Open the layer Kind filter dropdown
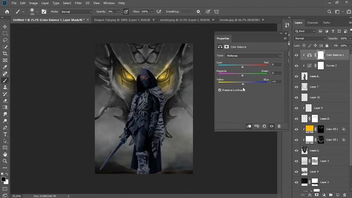 [305, 31]
